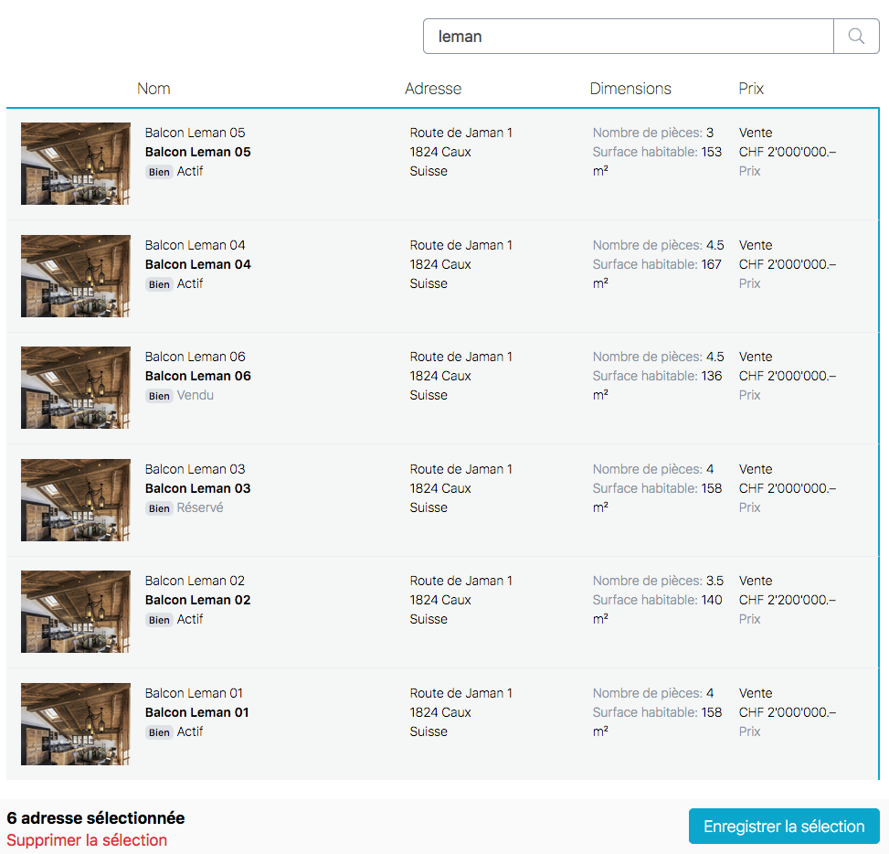Click the search field containing 'leman'
This screenshot has height=854, width=889.
point(629,37)
